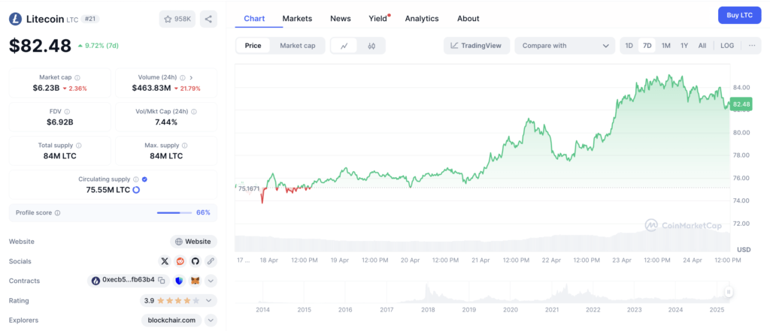770x331 pixels.
Task: Click the verified badge beside Circulating supply
Action: point(145,179)
